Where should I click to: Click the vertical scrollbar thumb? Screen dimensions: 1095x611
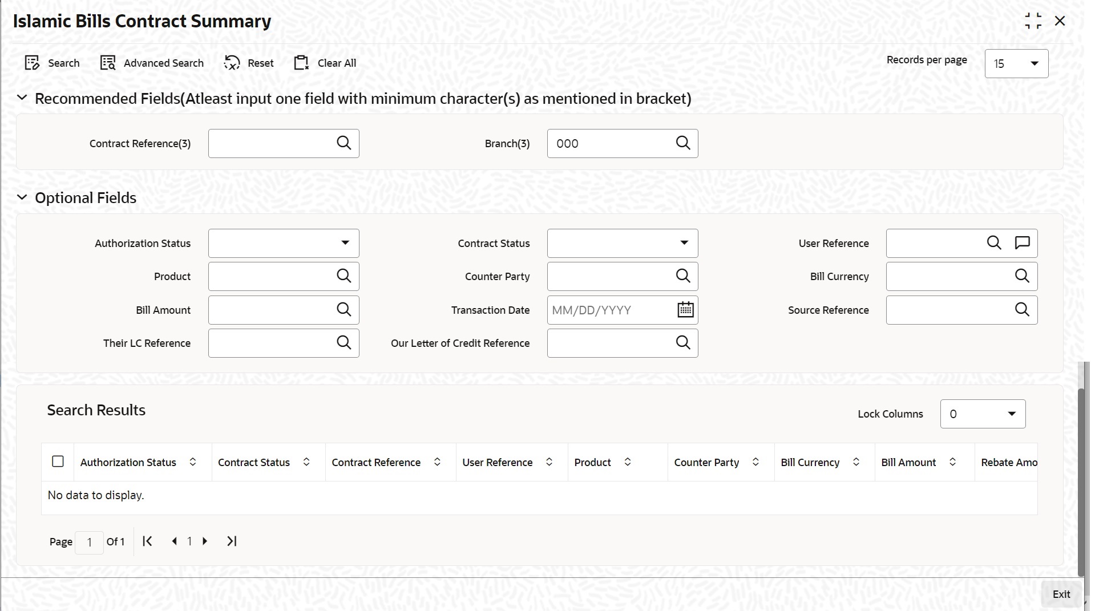[x=1081, y=482]
